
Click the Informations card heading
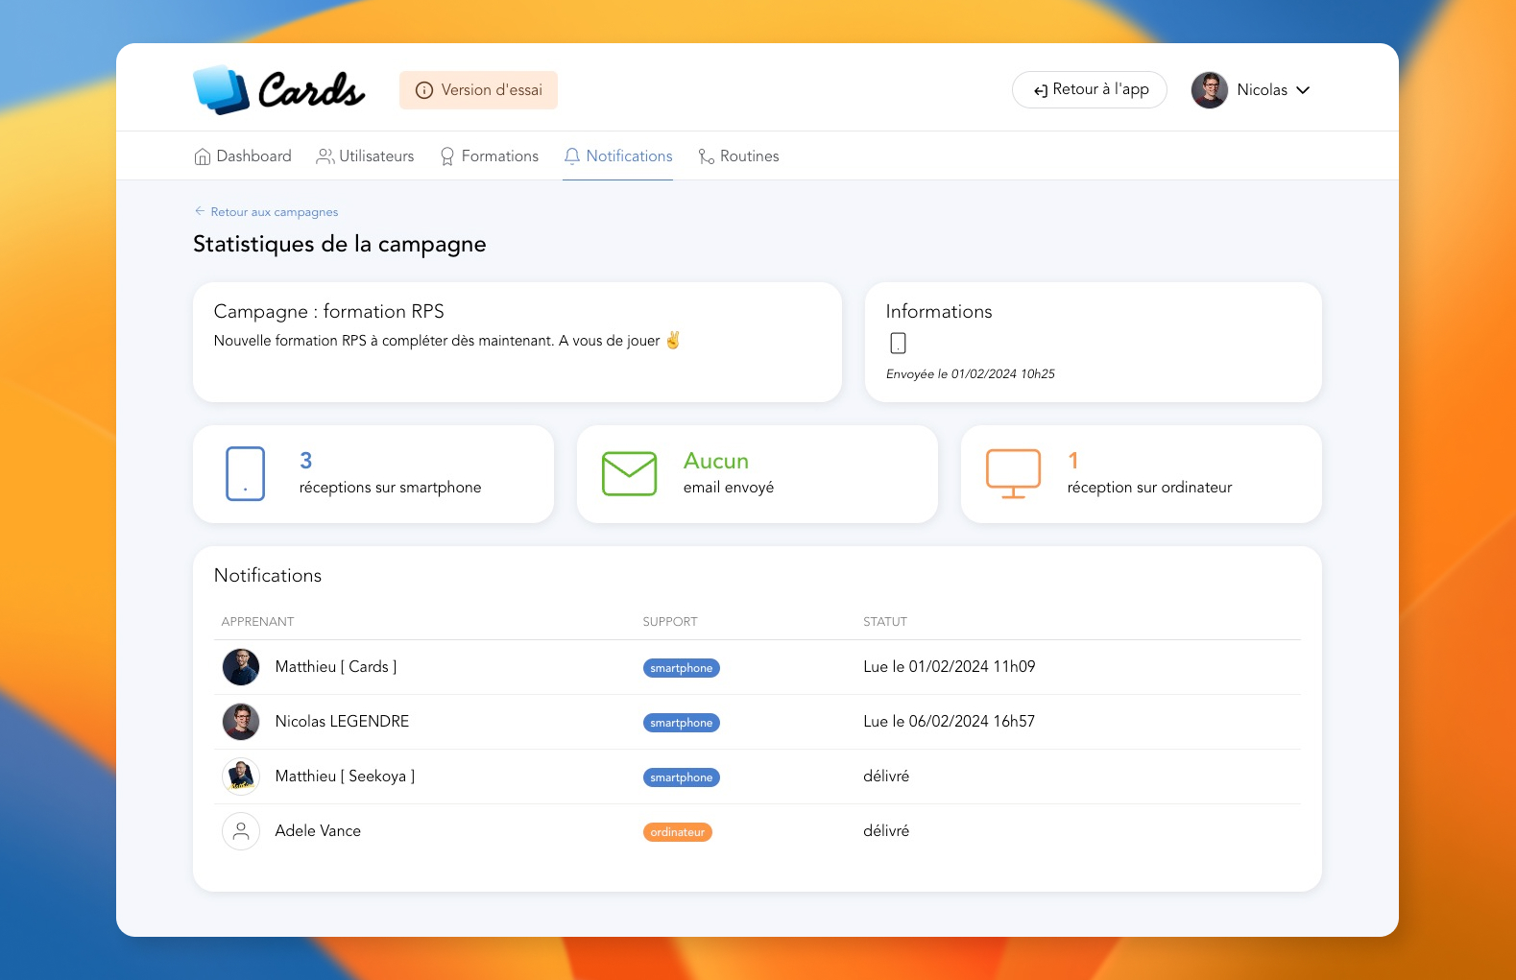939,312
